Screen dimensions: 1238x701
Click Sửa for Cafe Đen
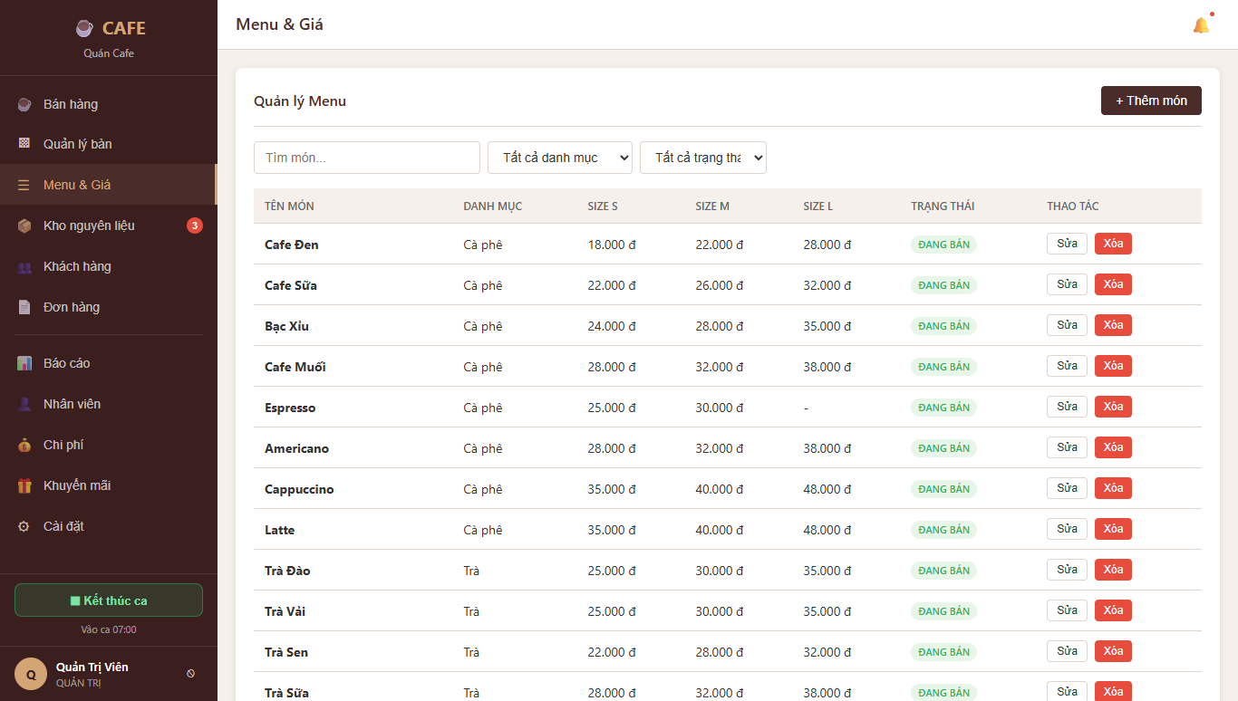1068,244
